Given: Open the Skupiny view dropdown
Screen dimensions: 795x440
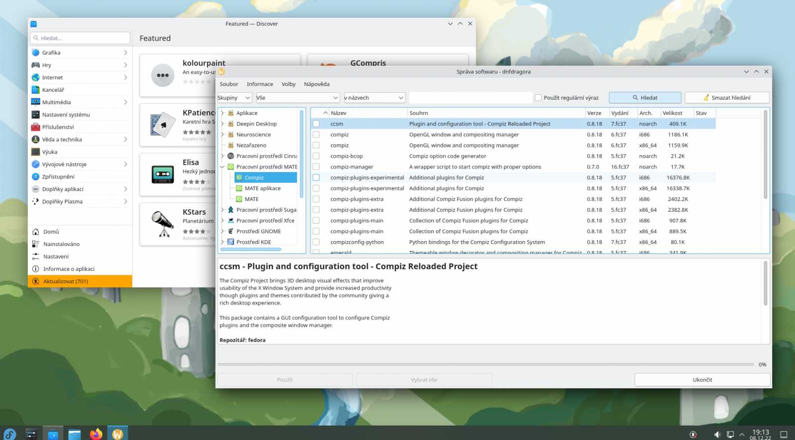Looking at the screenshot, I should [235, 98].
